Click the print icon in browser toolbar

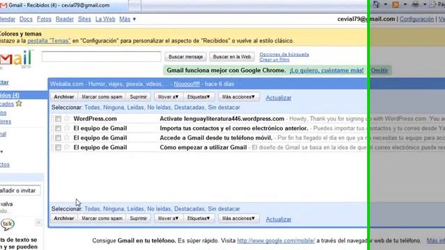pyautogui.click(x=415, y=4)
